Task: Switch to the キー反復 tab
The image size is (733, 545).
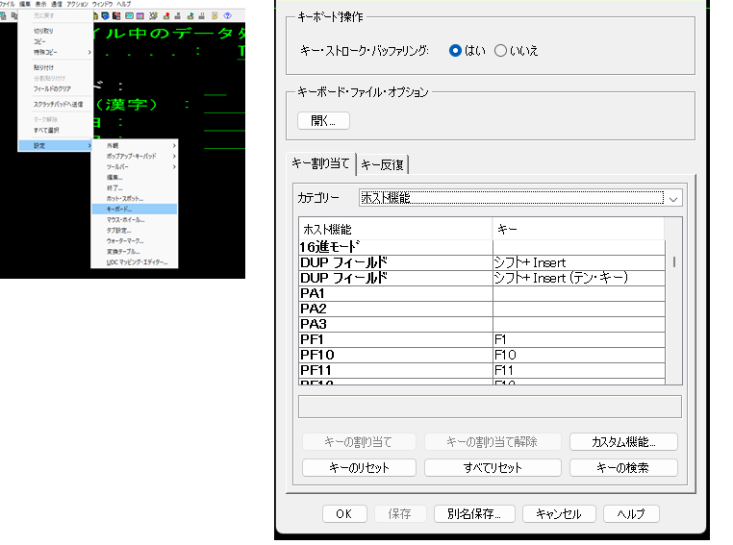Action: pyautogui.click(x=383, y=165)
